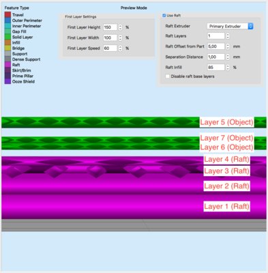Click the First Layer Settings heading
The width and height of the screenshot is (268, 273).
tap(80, 16)
